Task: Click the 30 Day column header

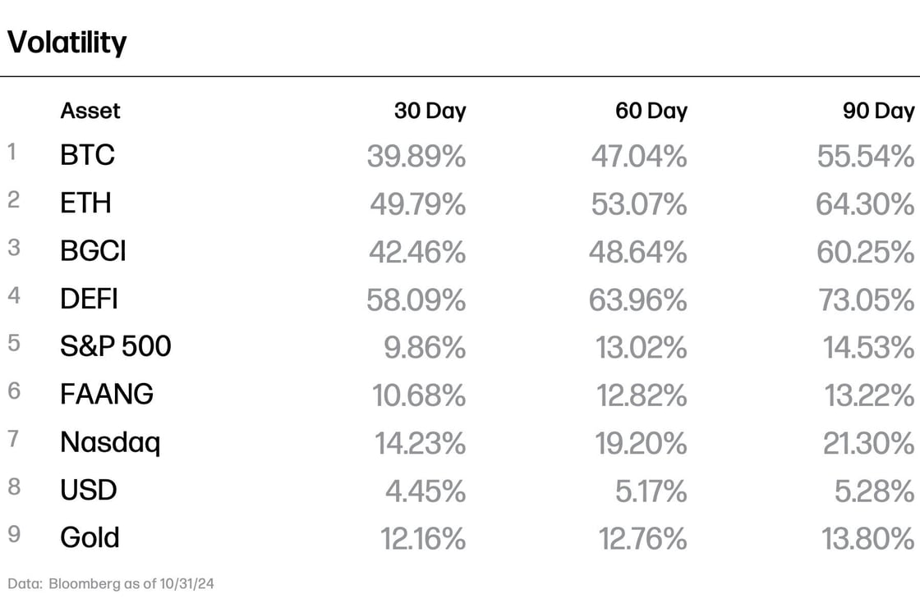Action: click(430, 111)
